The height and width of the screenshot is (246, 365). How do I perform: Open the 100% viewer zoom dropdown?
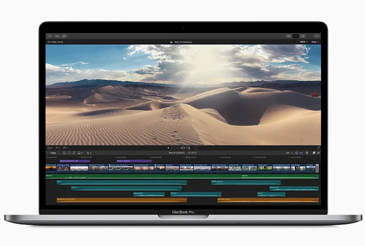pyautogui.click(x=303, y=42)
